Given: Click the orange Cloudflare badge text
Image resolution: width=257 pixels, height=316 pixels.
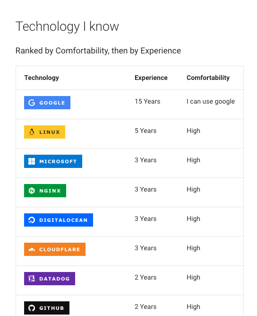Looking at the screenshot, I should (x=60, y=249).
